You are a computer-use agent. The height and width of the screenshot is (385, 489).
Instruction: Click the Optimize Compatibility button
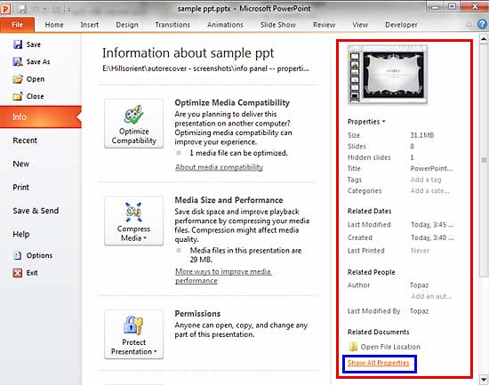[x=133, y=124]
